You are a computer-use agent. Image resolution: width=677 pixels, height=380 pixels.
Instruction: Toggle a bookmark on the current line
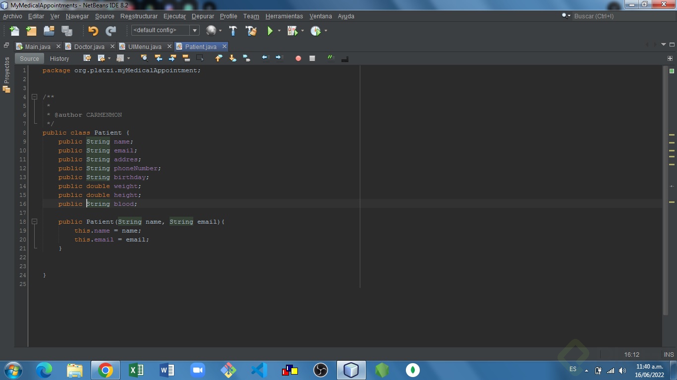[246, 58]
